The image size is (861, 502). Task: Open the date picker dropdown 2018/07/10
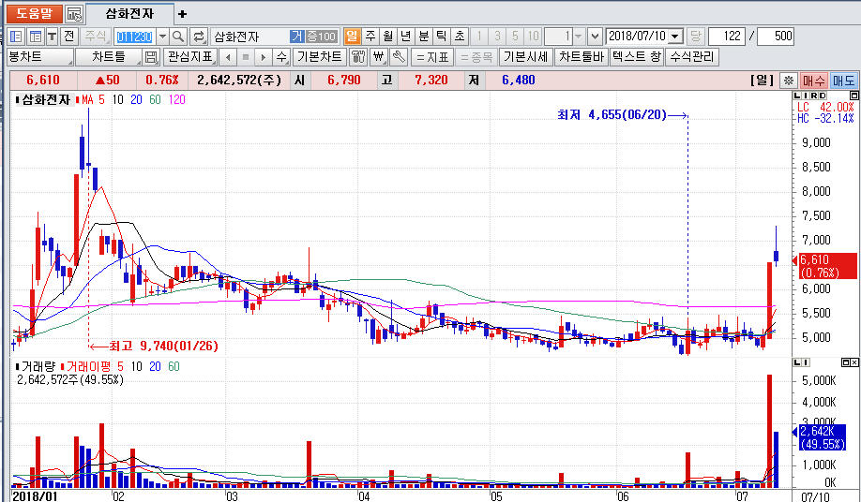(675, 37)
